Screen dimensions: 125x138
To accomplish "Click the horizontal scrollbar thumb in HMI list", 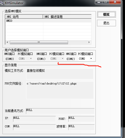I will [39, 42].
